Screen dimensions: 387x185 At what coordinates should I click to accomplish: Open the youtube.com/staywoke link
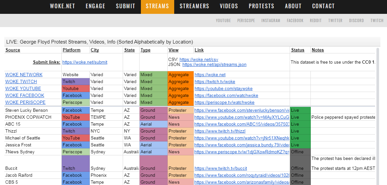(224, 89)
